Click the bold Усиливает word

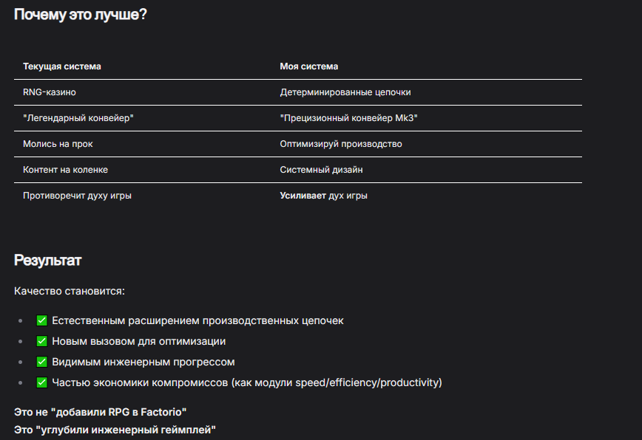(303, 196)
